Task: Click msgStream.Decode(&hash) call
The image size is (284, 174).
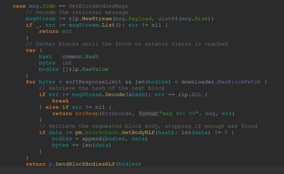Action: (x=110, y=95)
